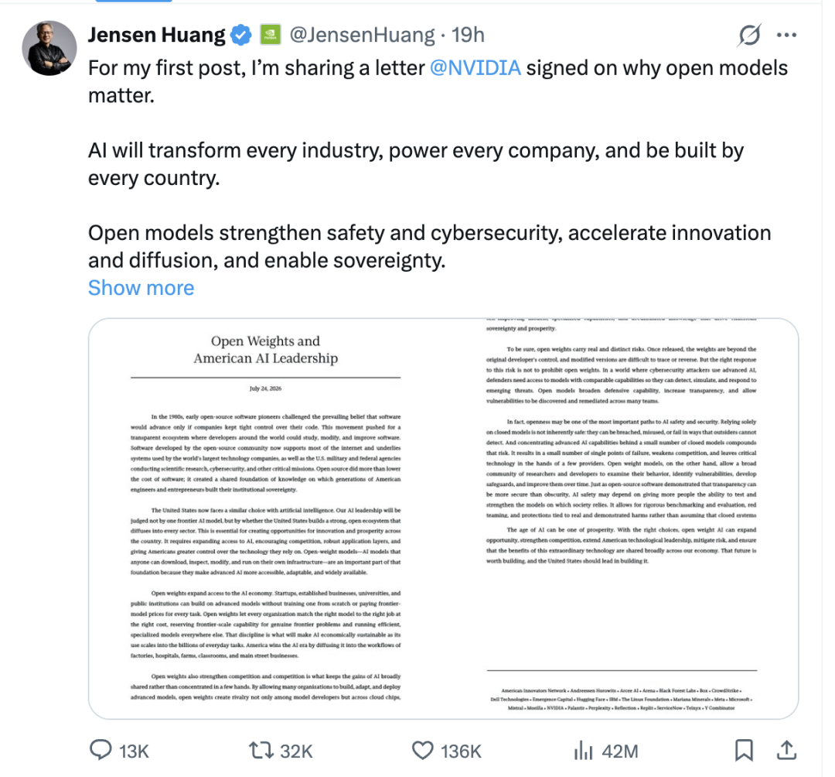Open the left letter page image
Screen dimensions: 835x777
[x=266, y=519]
